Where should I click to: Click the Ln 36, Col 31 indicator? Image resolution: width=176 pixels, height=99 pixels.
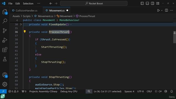(108, 91)
